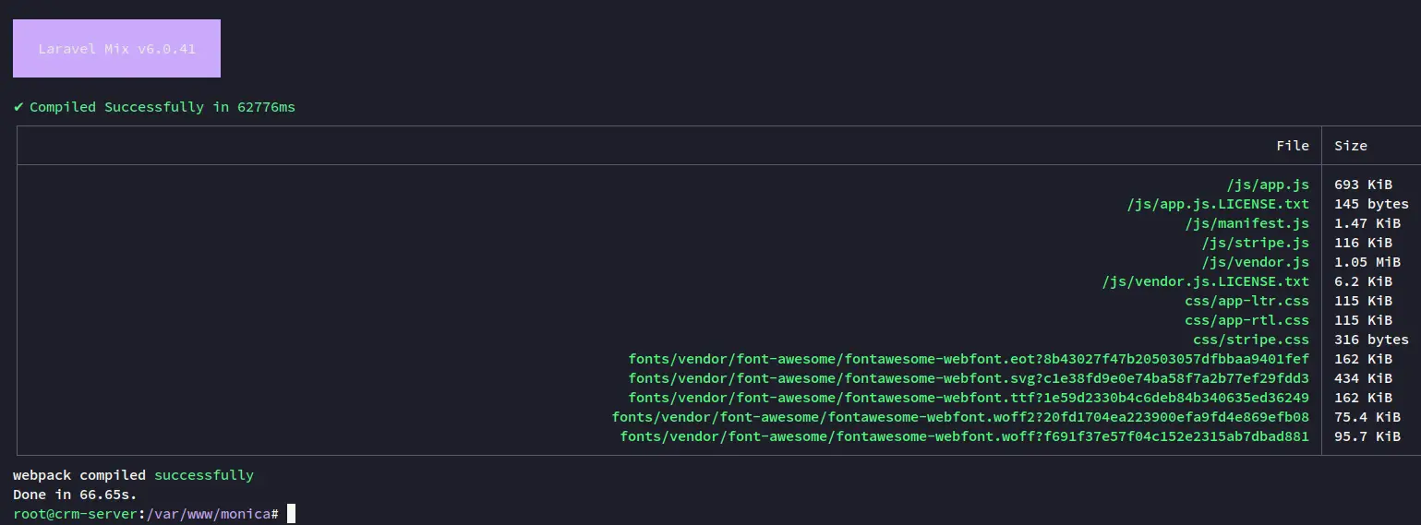Click the root@crm-server prompt text
The height and width of the screenshot is (525, 1421).
pos(75,514)
